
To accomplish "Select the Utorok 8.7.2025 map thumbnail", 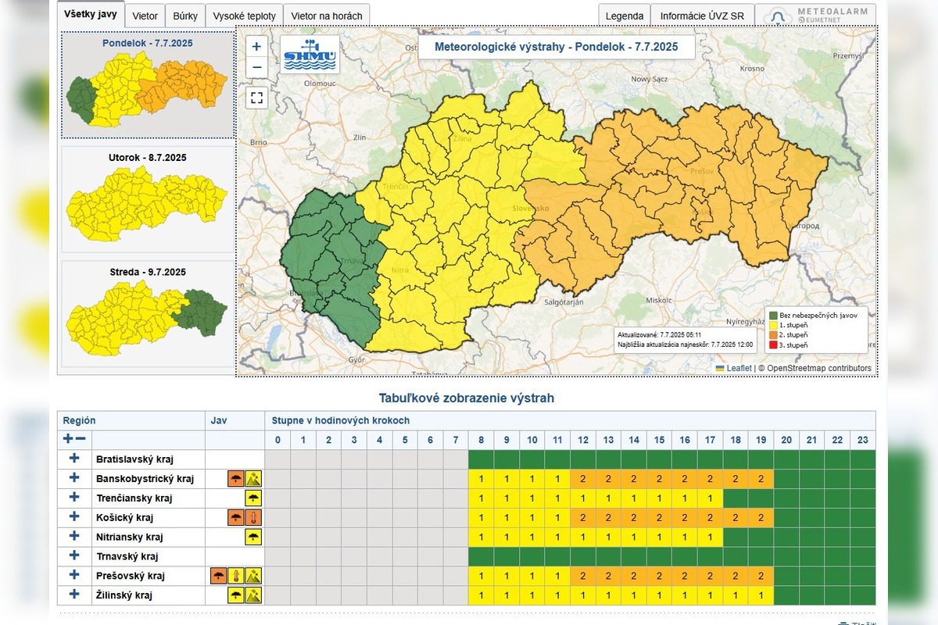I will pyautogui.click(x=147, y=199).
